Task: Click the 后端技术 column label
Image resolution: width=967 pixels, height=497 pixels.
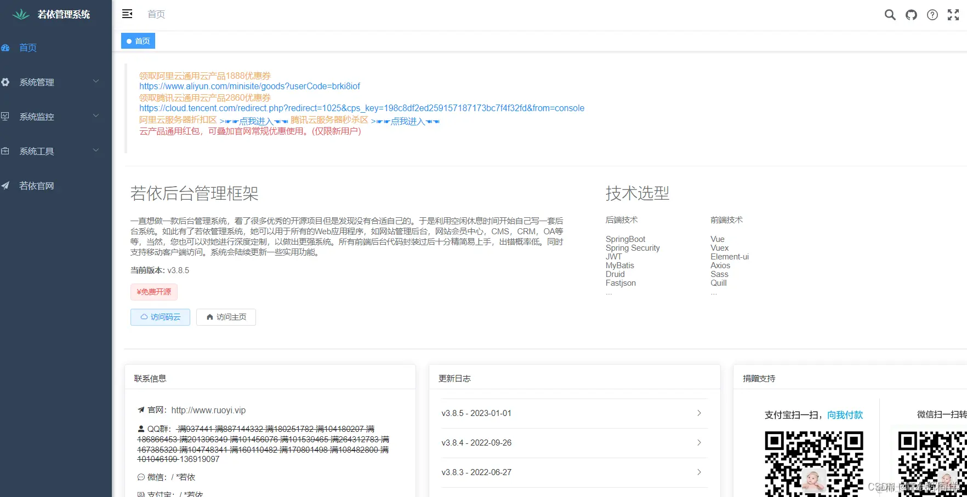Action: coord(622,220)
